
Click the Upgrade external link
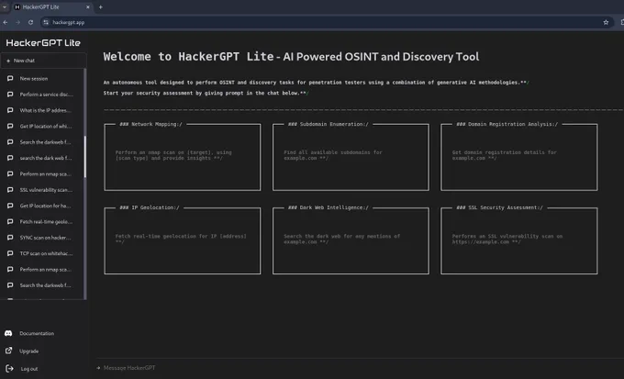22,351
